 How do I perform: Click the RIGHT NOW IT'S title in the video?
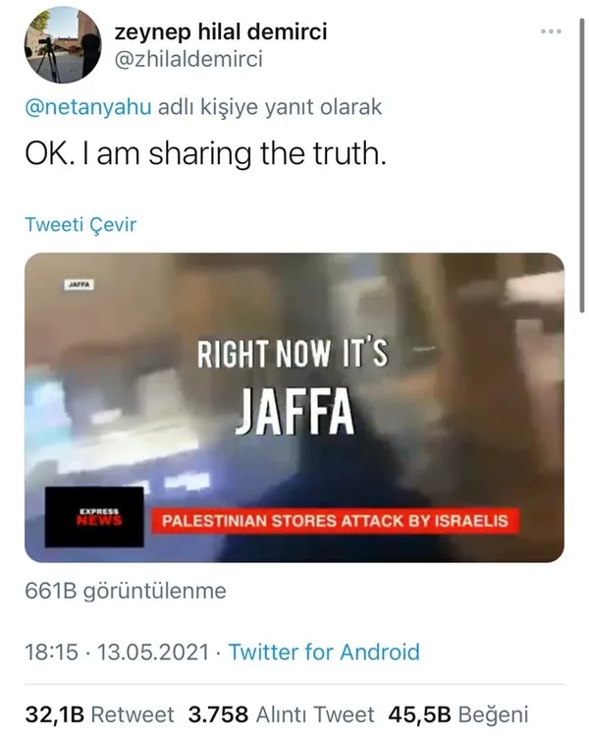[293, 354]
